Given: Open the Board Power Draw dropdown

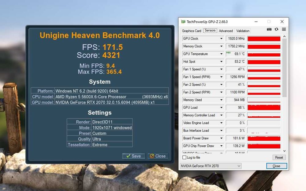Looking at the screenshot, I should 221,138.
